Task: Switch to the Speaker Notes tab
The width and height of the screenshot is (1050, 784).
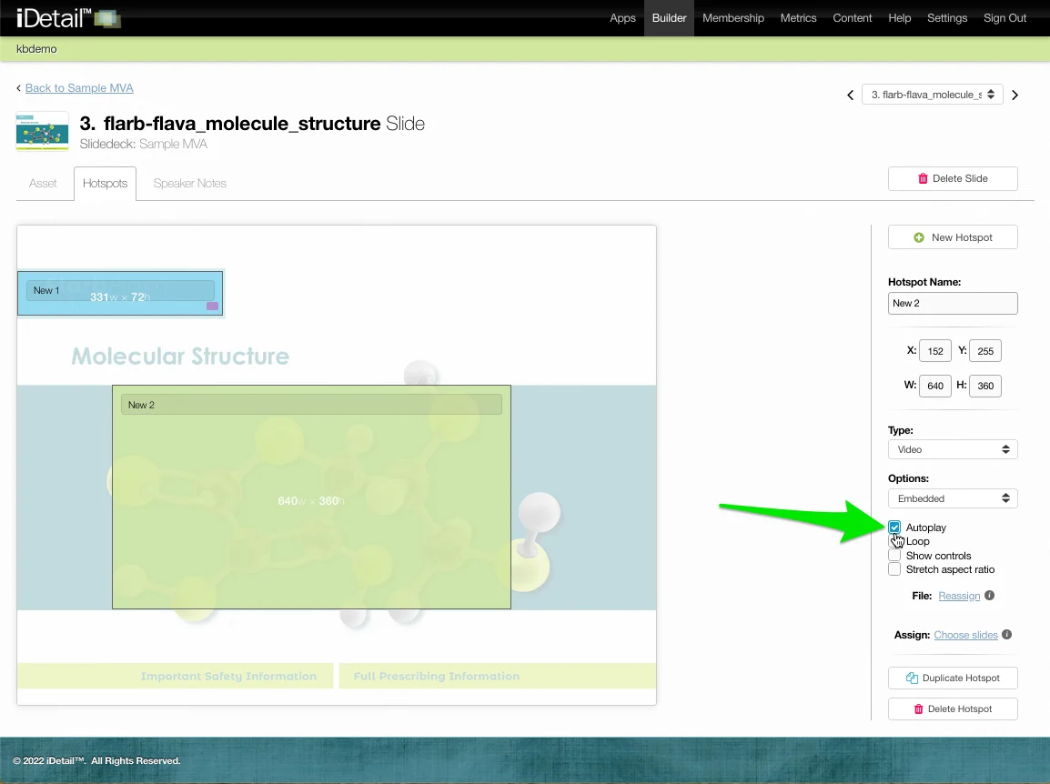Action: tap(190, 184)
